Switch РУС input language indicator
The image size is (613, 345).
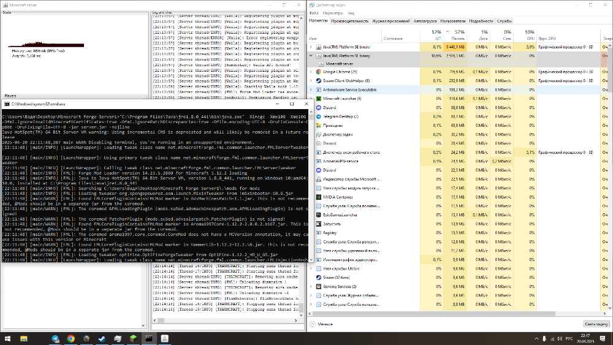click(569, 339)
